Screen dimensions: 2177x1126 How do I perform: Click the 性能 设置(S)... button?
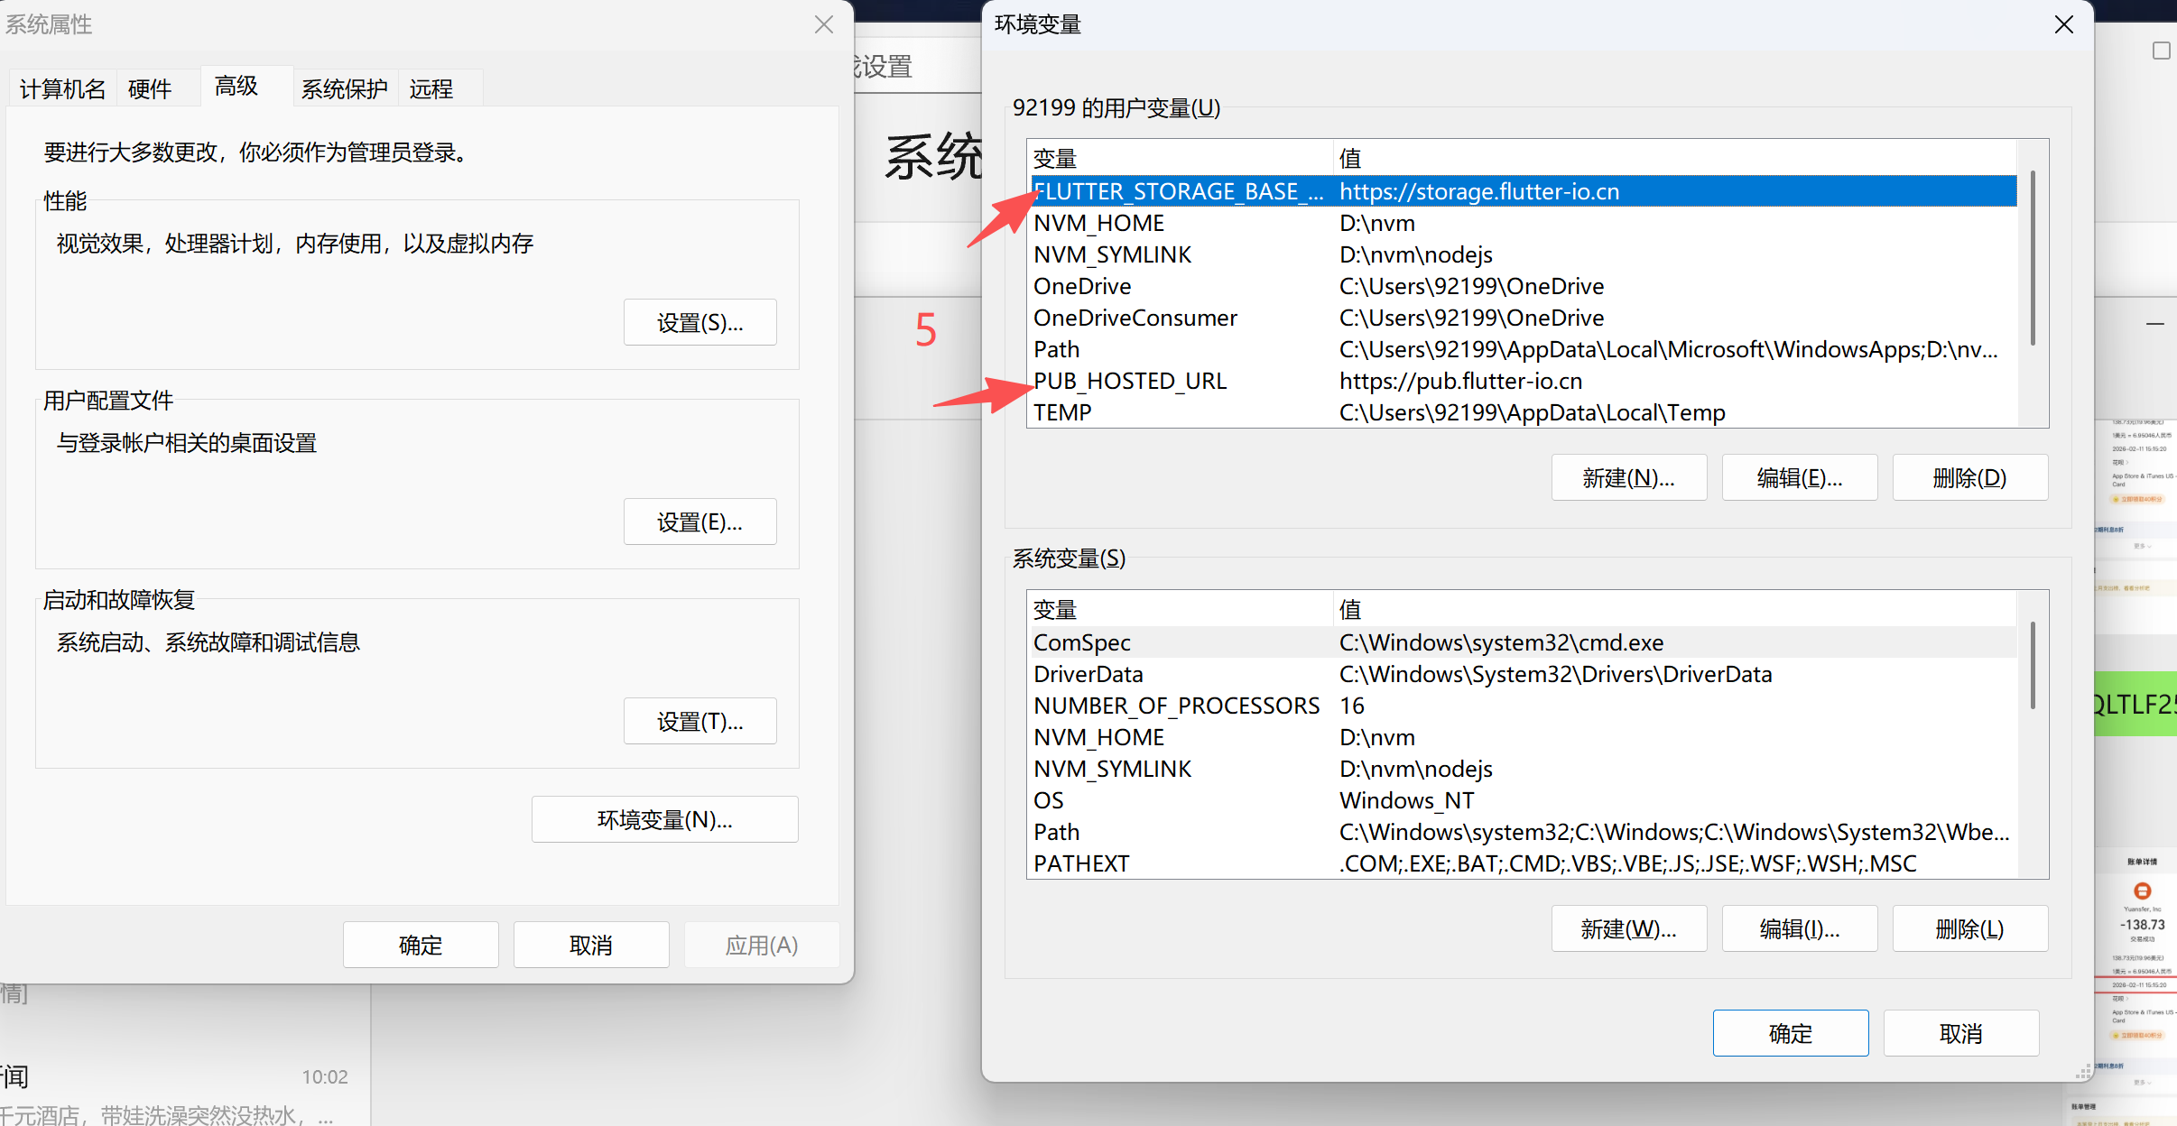[x=699, y=323]
